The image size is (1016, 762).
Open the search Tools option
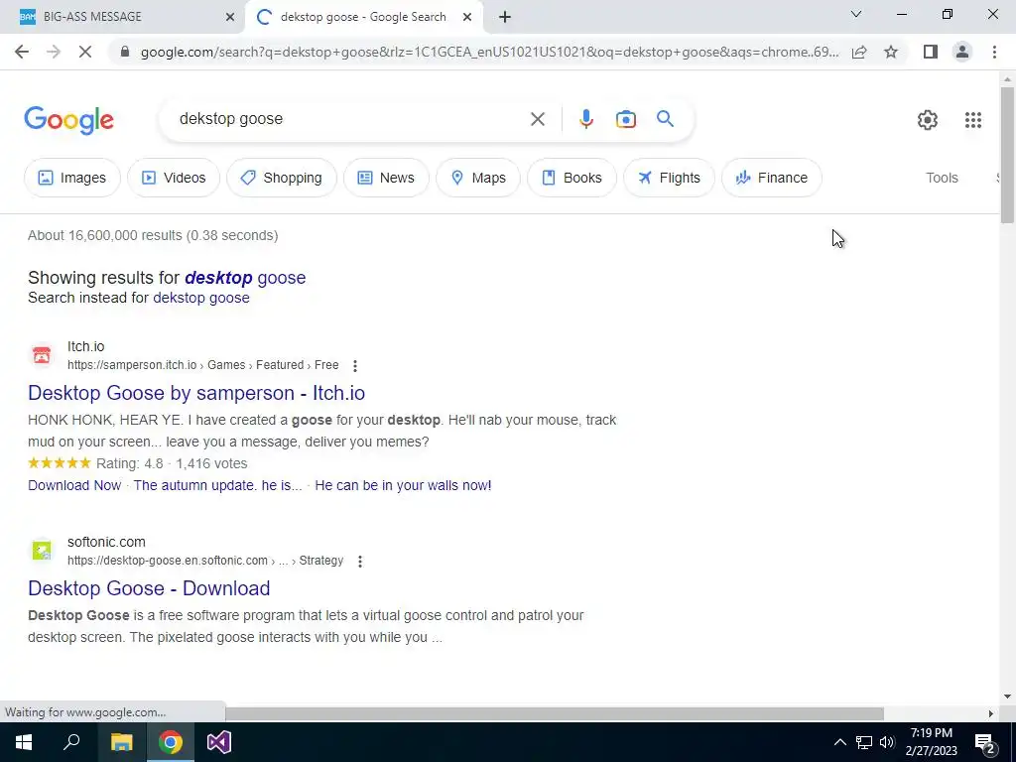pos(942,178)
